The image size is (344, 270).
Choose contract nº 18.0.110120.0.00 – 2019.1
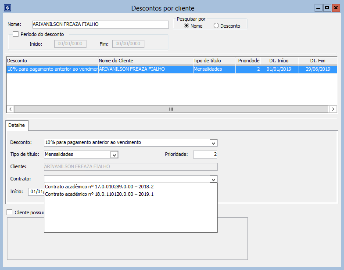pyautogui.click(x=99, y=194)
